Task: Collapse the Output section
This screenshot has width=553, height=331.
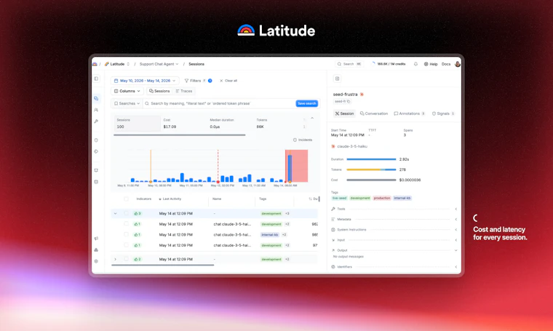Action: [x=394, y=250]
